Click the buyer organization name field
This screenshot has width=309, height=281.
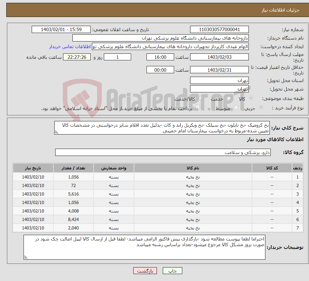click(161, 38)
